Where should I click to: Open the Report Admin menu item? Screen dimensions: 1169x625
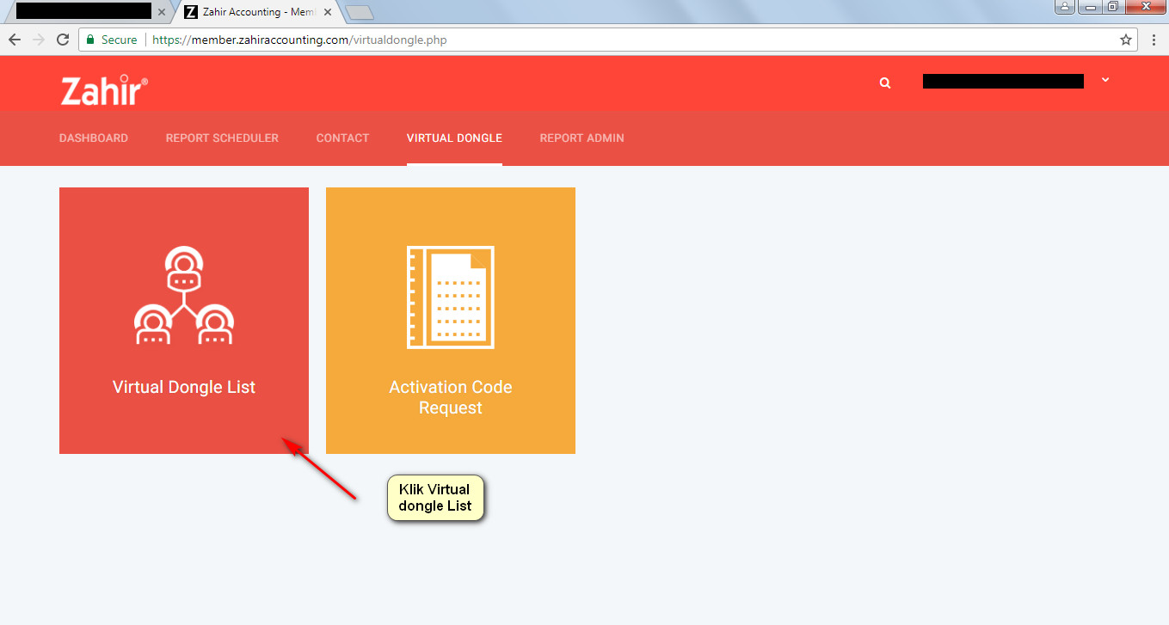pos(581,138)
